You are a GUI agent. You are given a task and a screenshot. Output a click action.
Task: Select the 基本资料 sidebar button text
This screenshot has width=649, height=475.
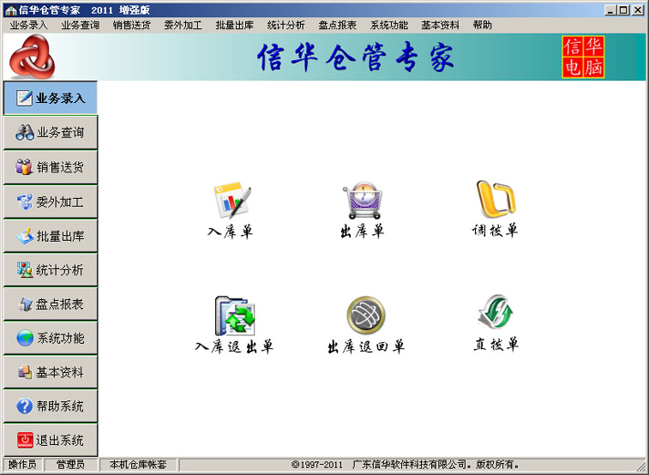tap(60, 372)
